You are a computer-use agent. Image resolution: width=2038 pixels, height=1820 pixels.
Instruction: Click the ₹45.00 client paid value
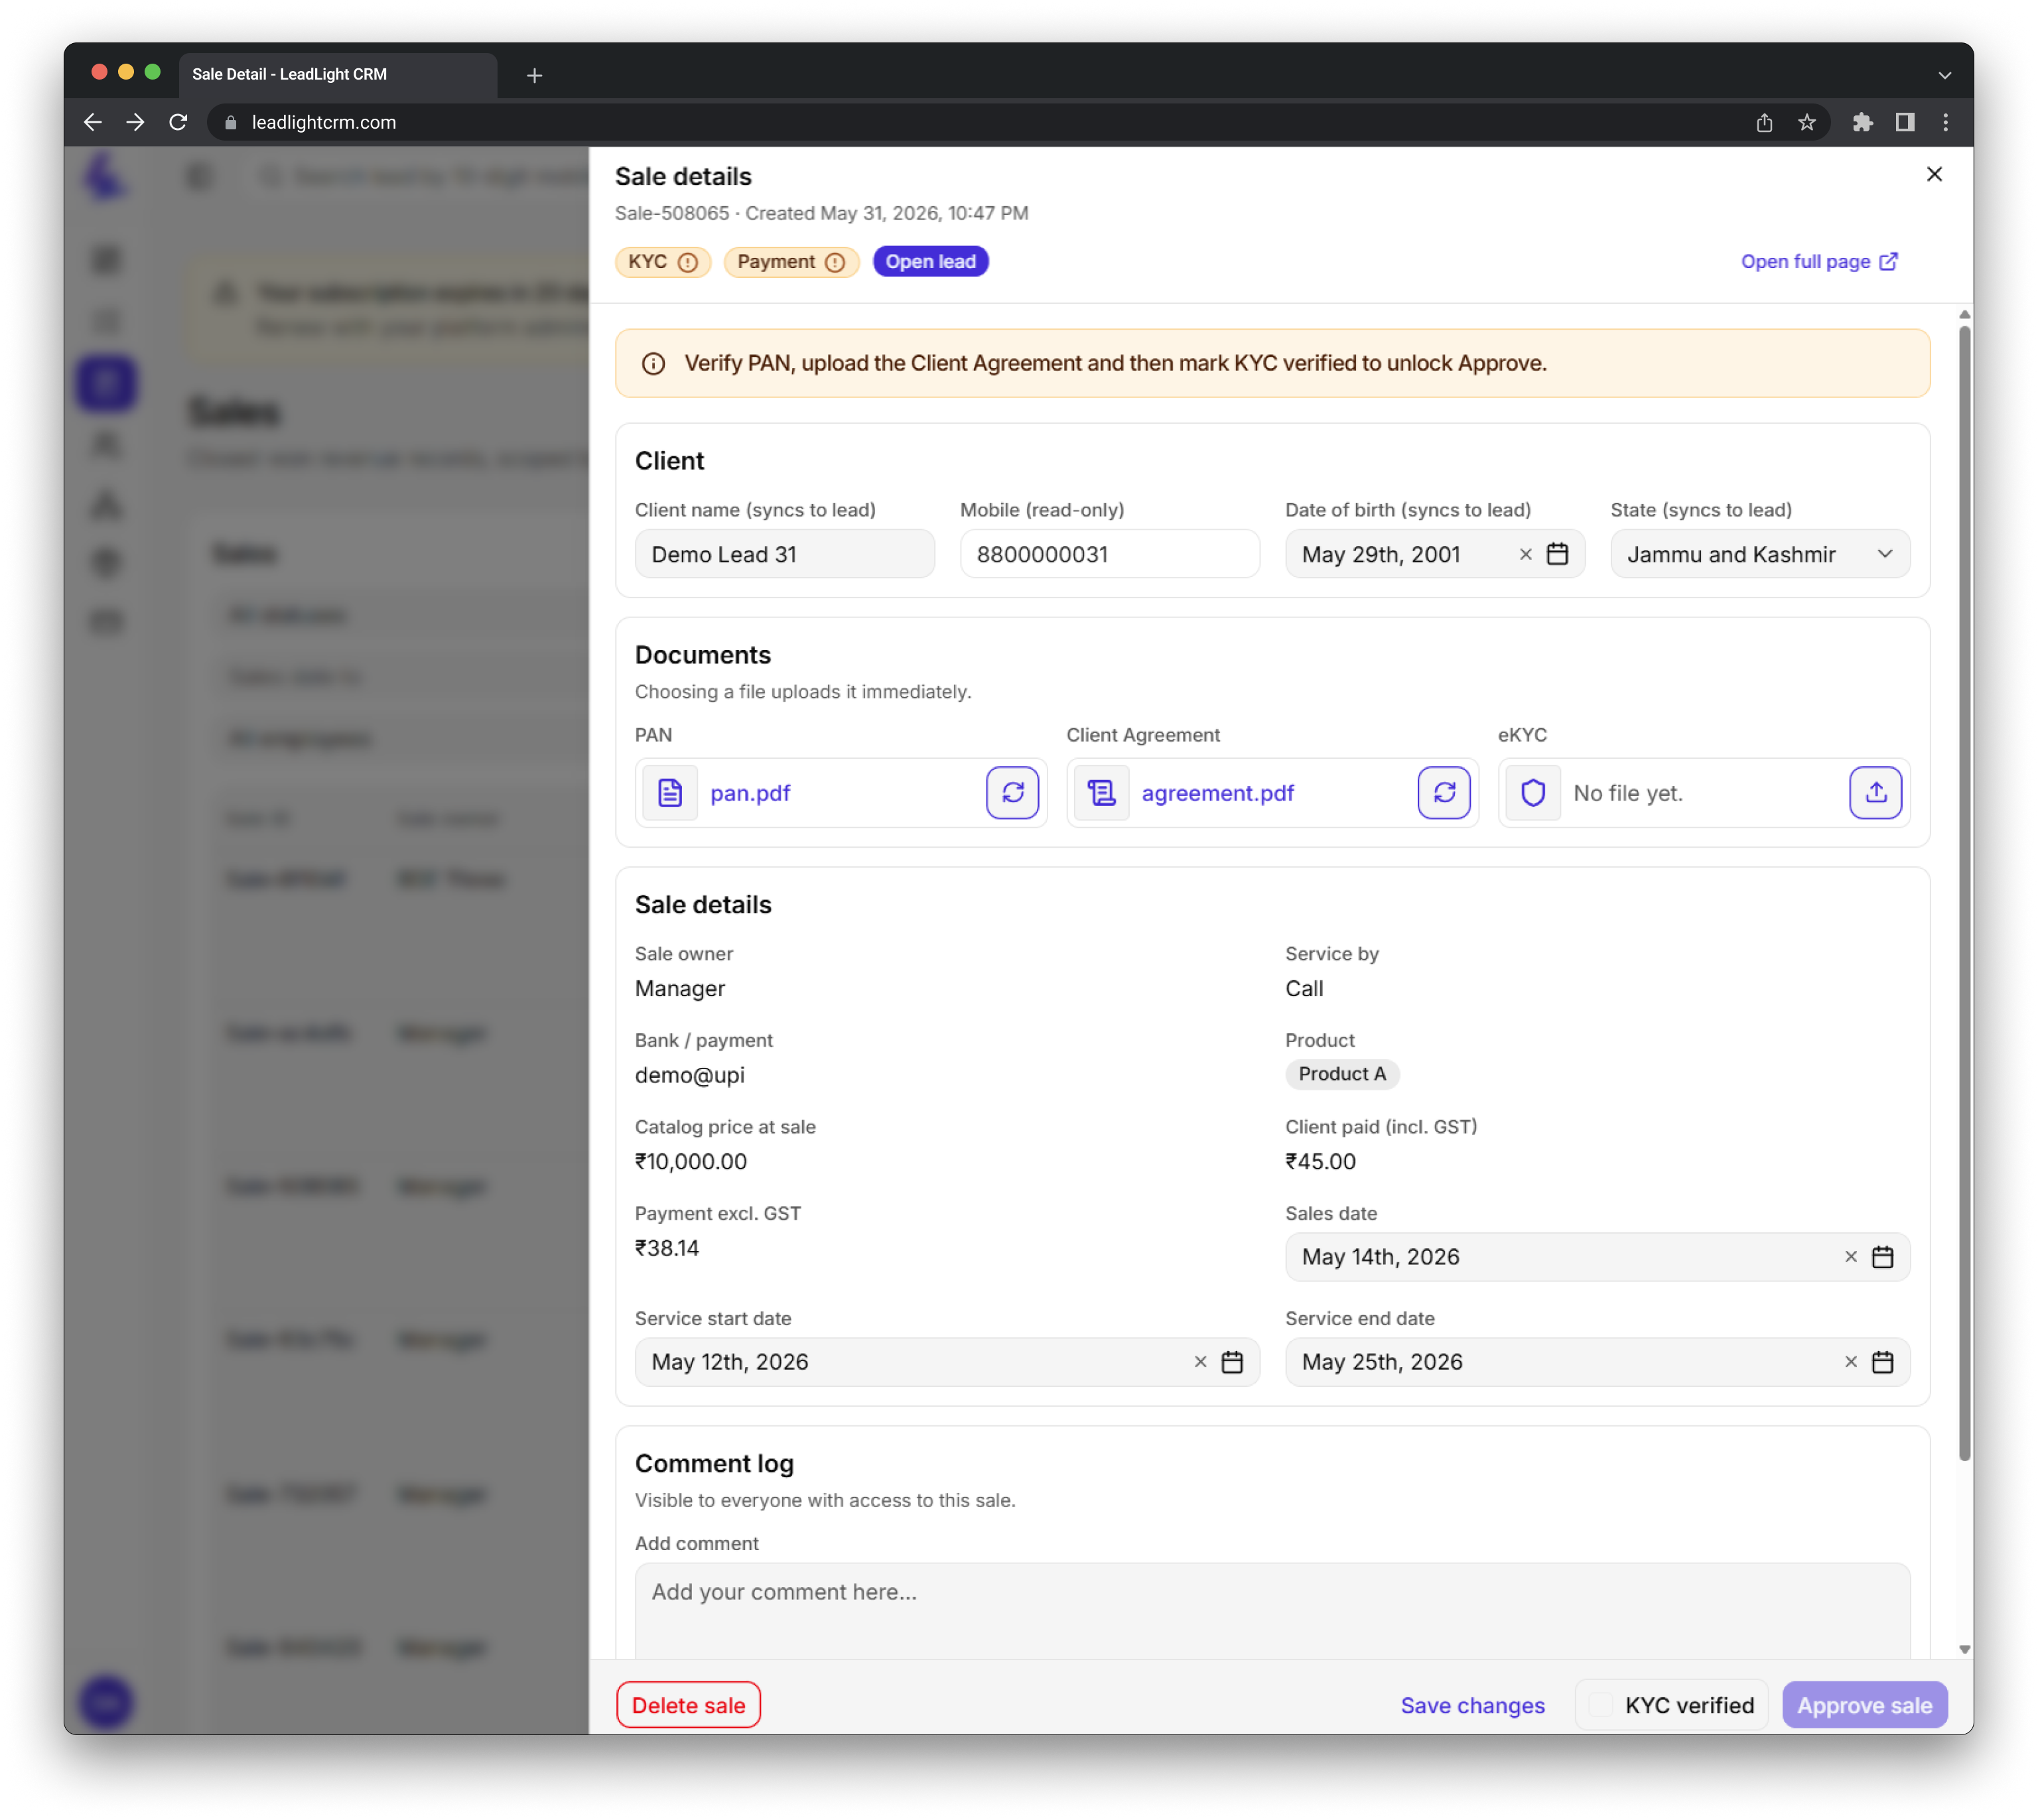(1320, 1162)
